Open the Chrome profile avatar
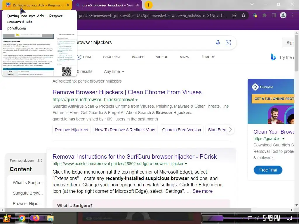This screenshot has width=299, height=224. point(283,15)
